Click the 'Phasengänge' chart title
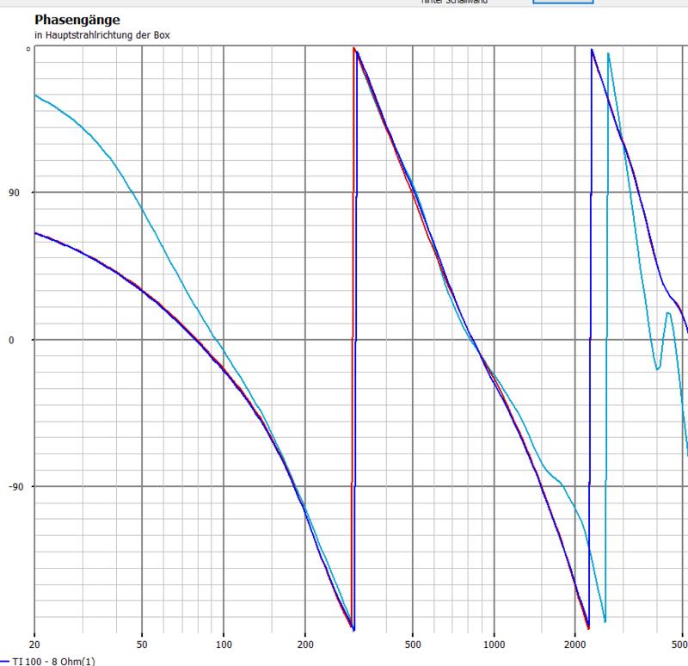 (x=77, y=20)
